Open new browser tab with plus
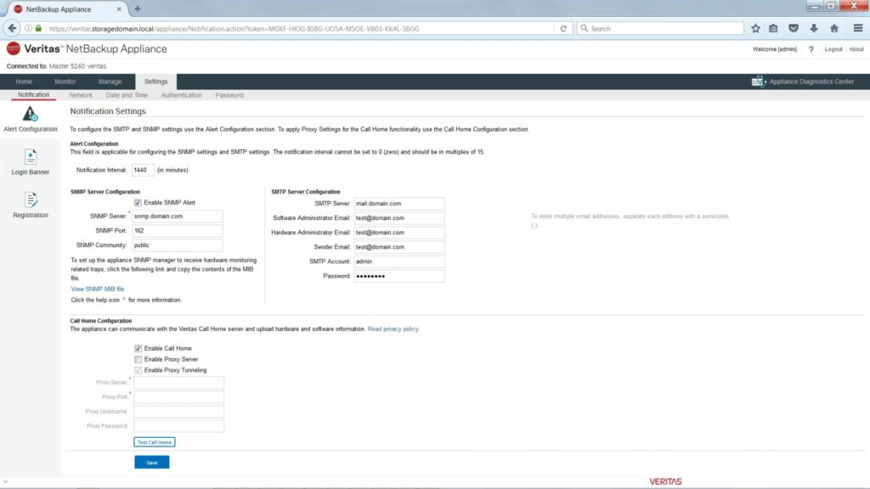 coord(138,8)
